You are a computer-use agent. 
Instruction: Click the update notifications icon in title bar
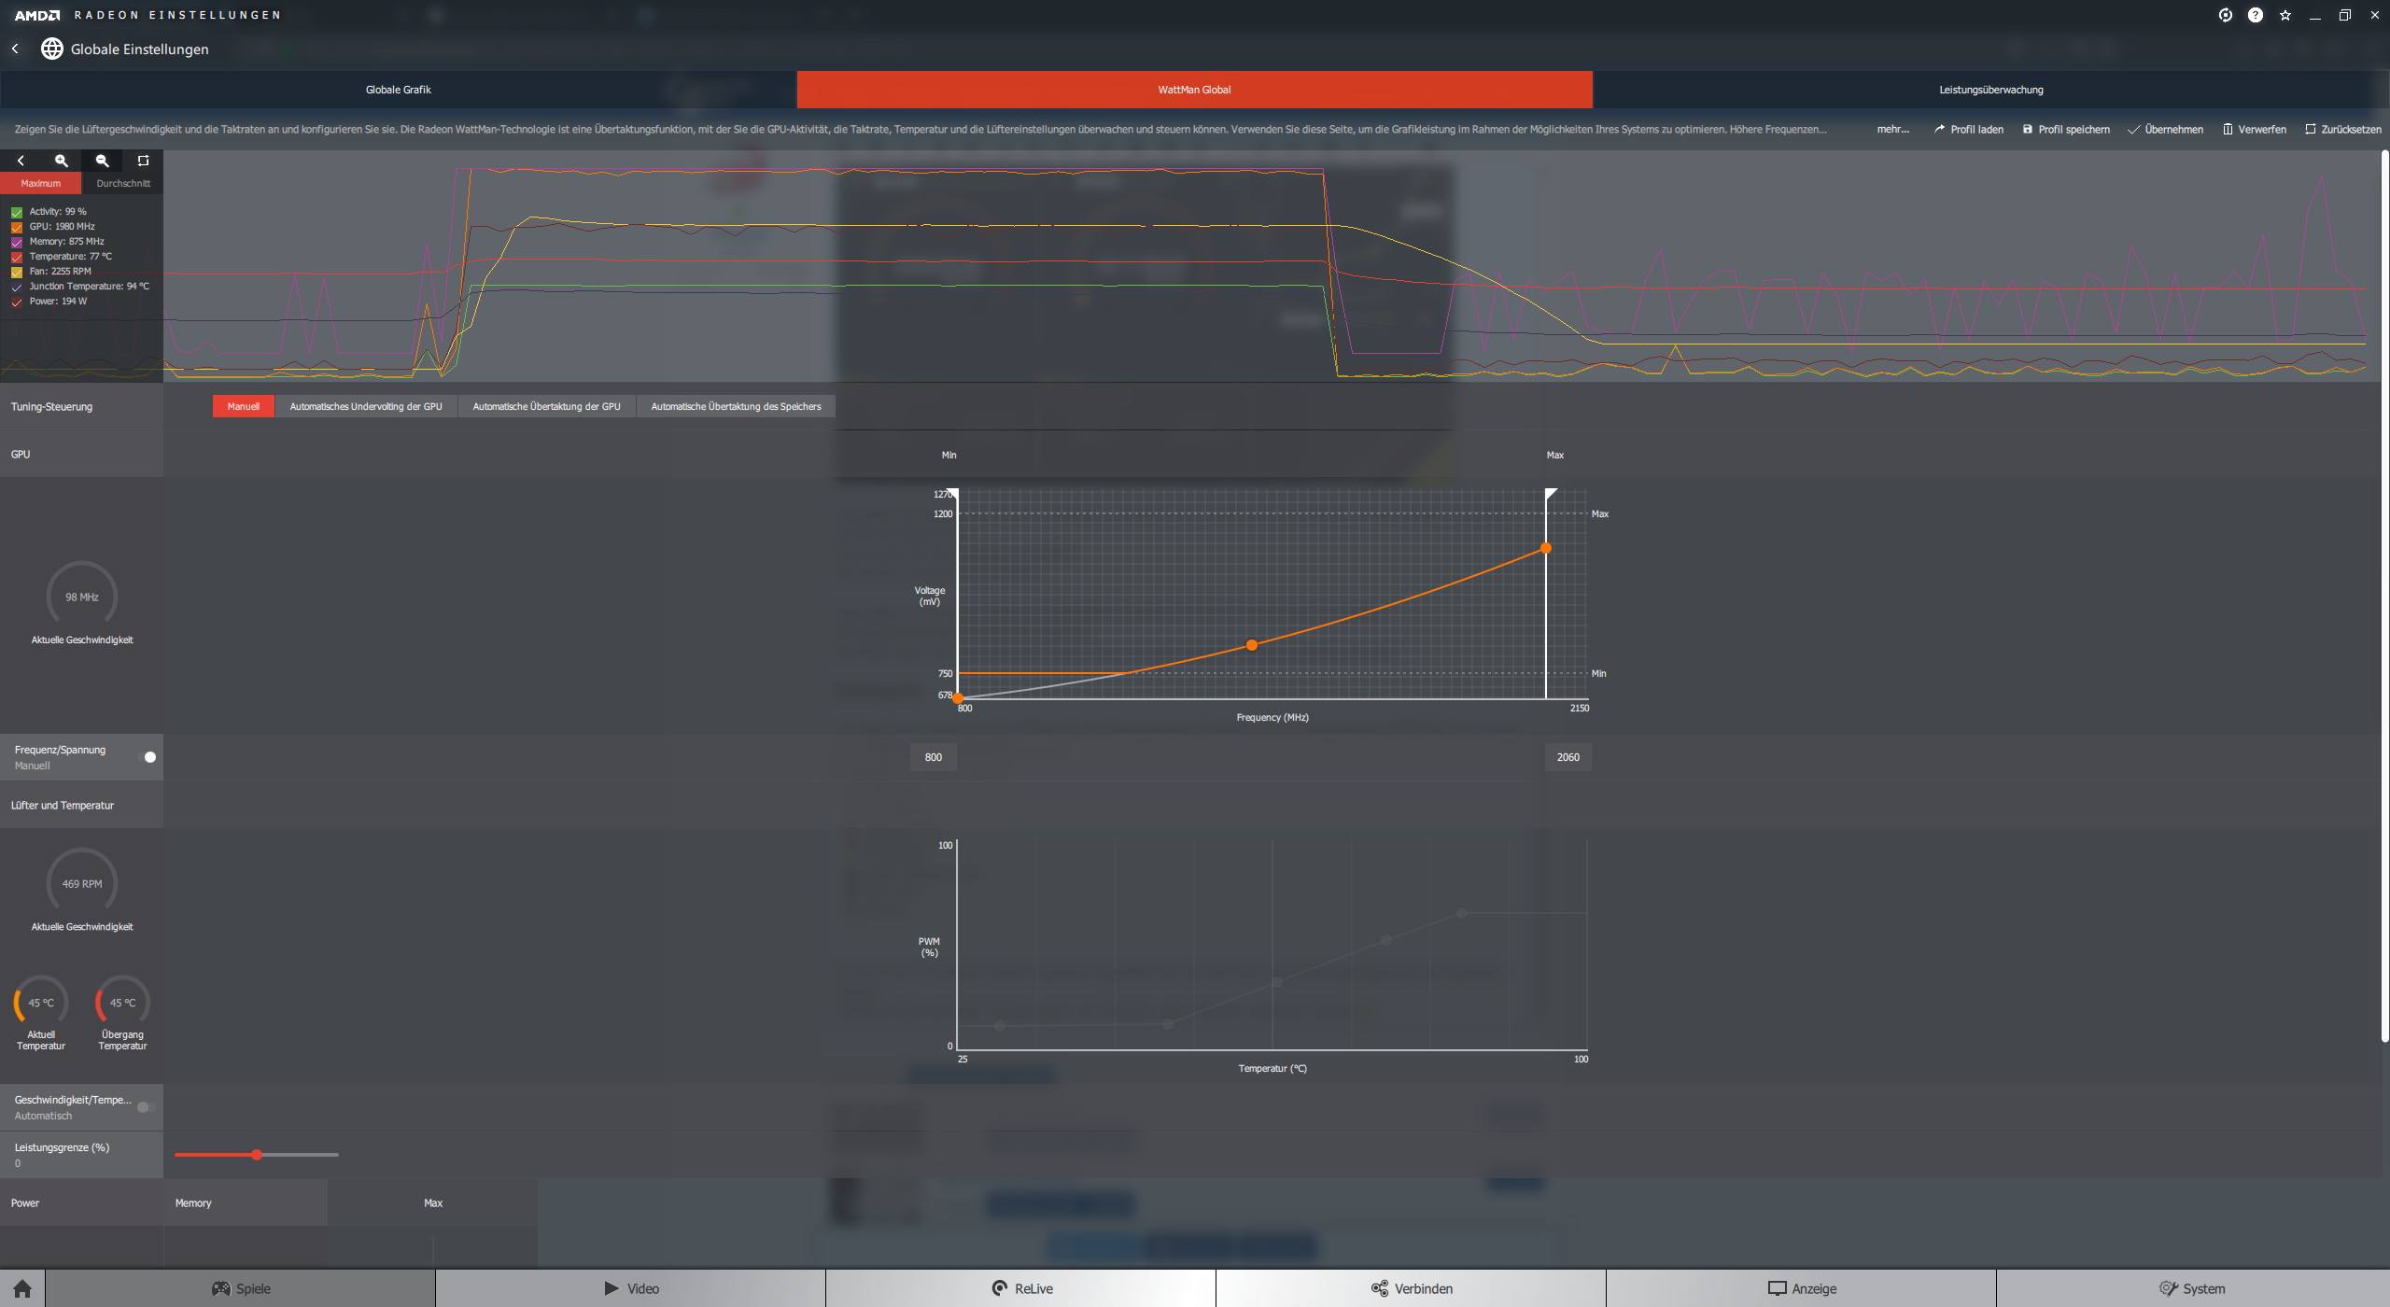[x=2225, y=15]
